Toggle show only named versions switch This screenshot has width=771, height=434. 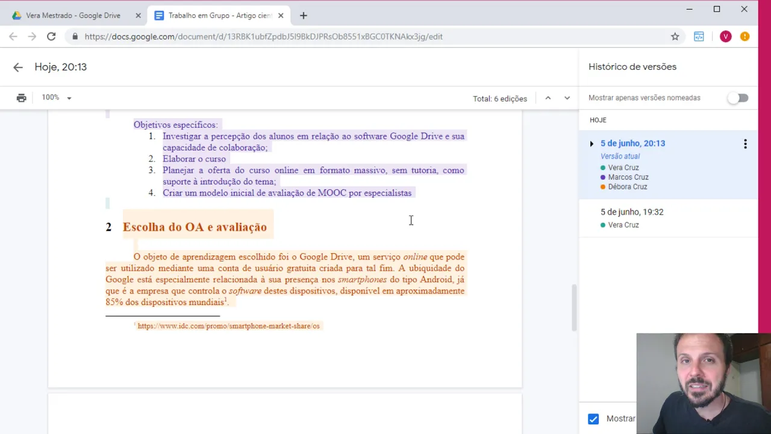[x=738, y=98]
